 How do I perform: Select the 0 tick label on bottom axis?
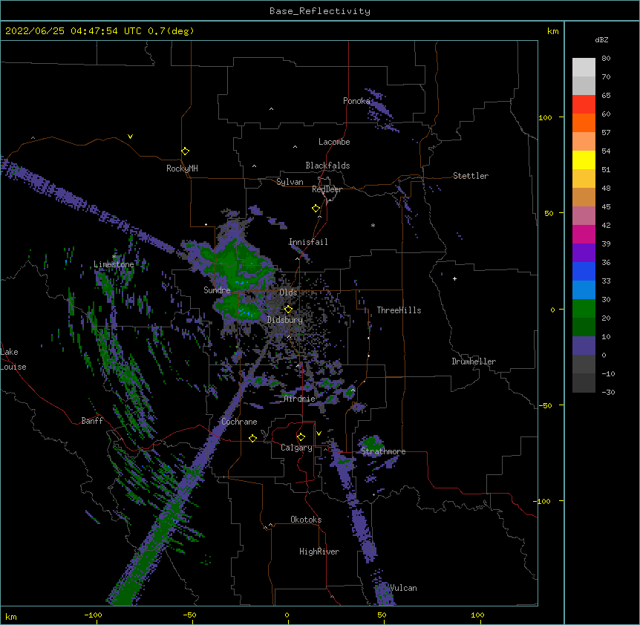[287, 615]
